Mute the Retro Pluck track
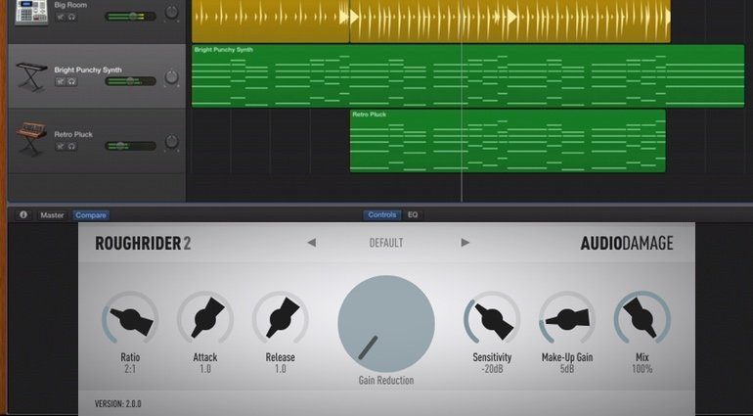753x416 pixels. coord(61,146)
